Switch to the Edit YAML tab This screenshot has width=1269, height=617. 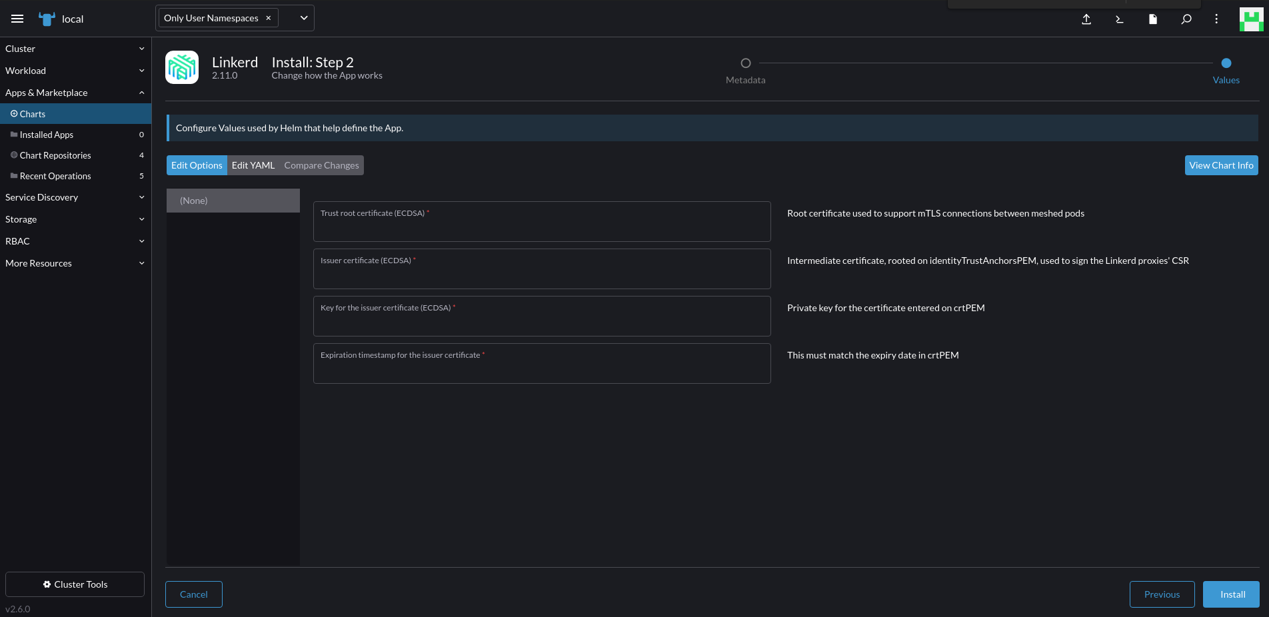coord(253,165)
